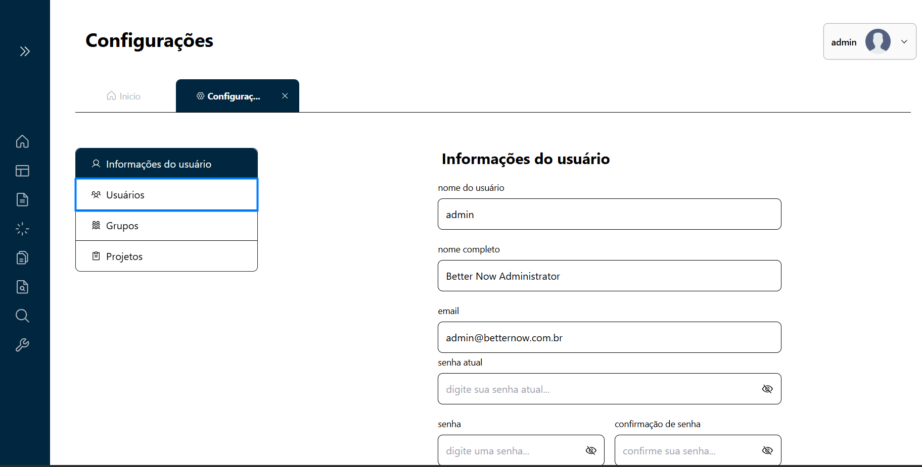Screen dimensions: 922x467
Task: Select the Home icon in the sidebar
Action: [22, 142]
